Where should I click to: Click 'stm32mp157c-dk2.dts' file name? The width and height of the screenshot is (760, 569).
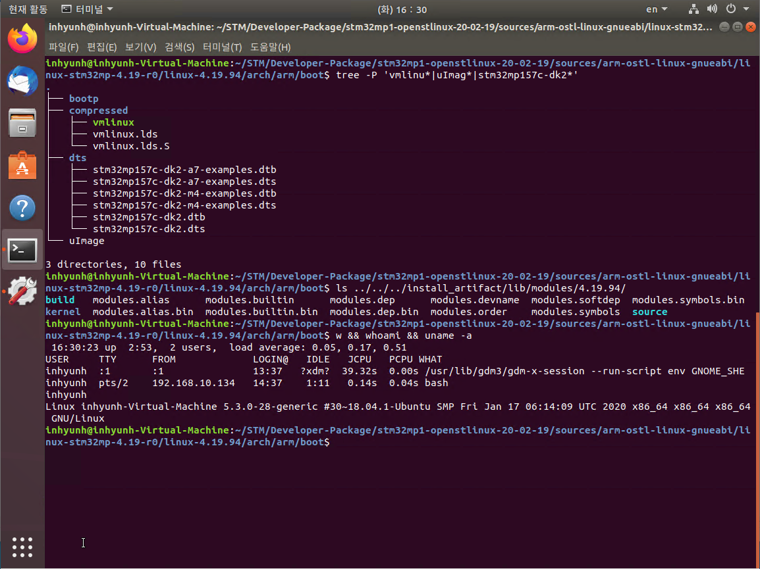tap(149, 229)
